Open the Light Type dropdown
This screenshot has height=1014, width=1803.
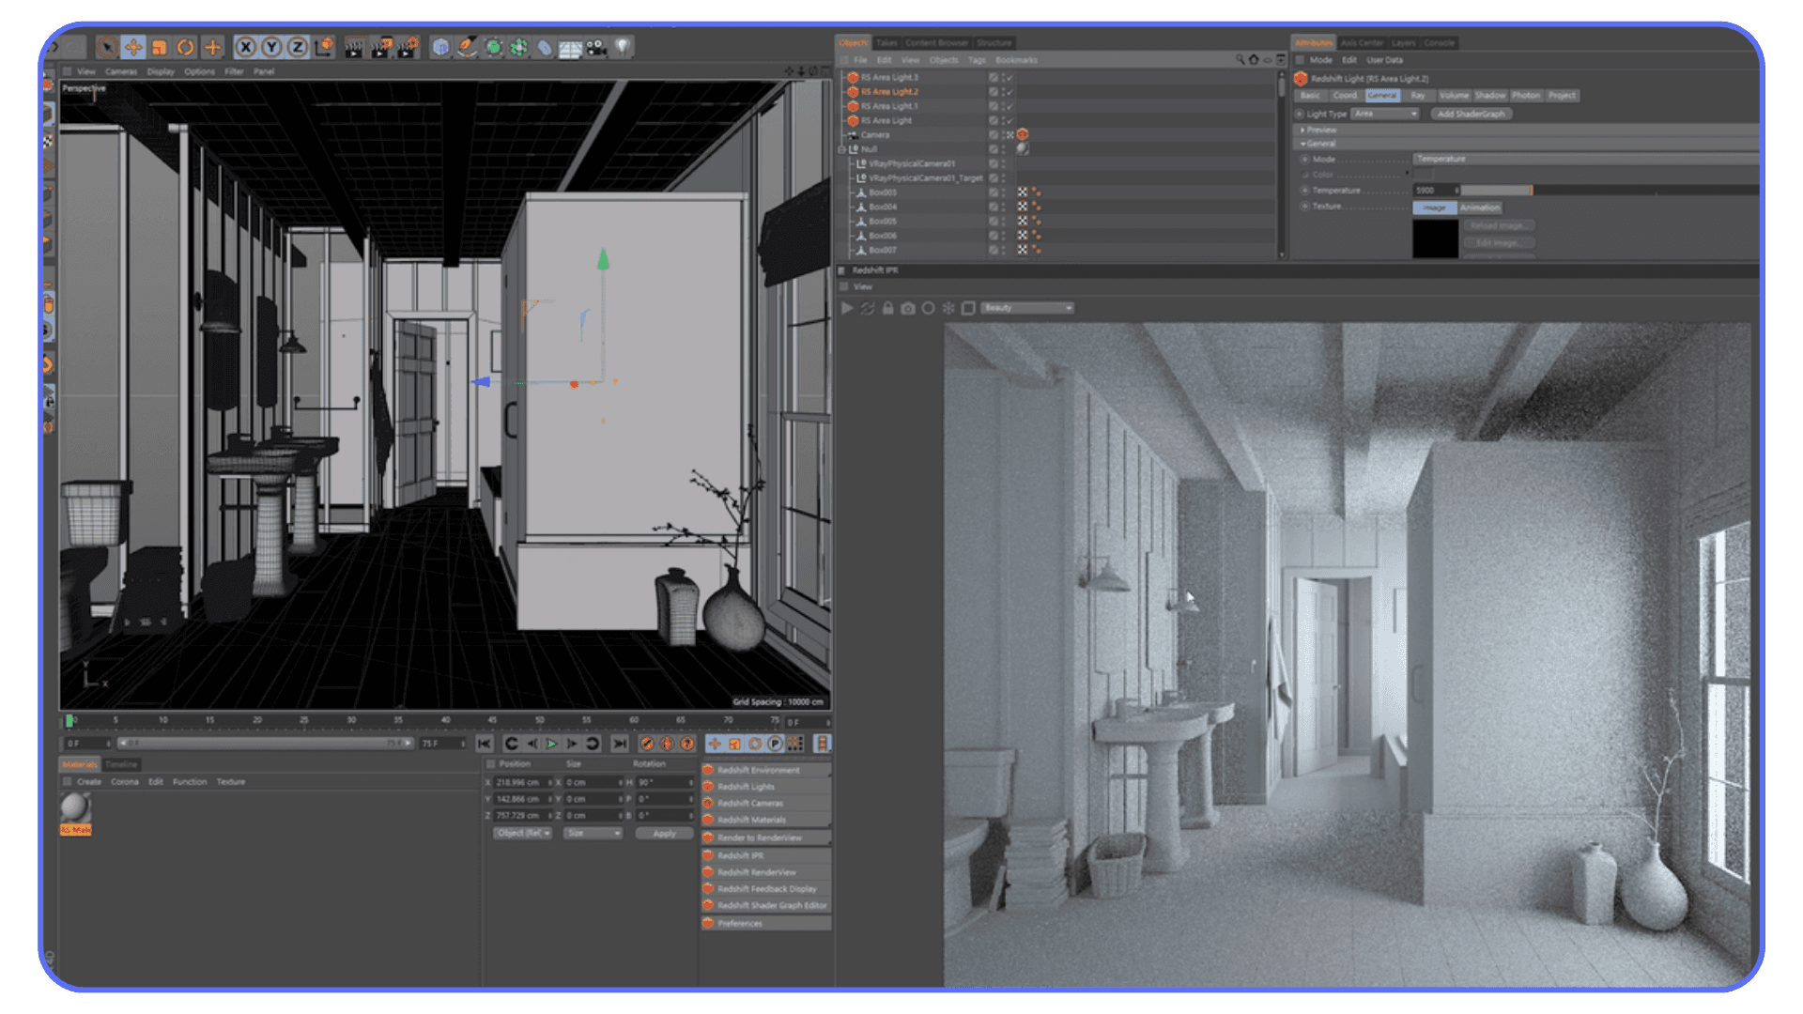1384,114
